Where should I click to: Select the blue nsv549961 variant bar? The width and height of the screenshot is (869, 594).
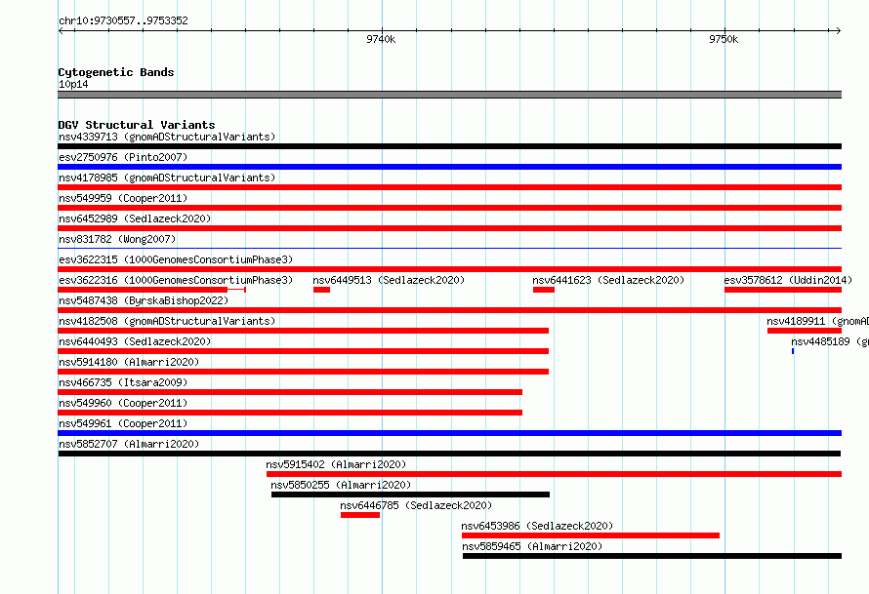click(x=449, y=433)
